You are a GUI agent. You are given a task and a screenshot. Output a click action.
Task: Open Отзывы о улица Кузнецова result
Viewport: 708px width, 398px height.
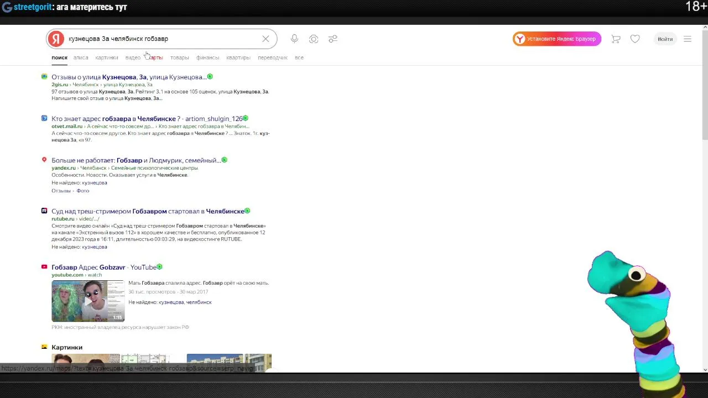click(129, 77)
